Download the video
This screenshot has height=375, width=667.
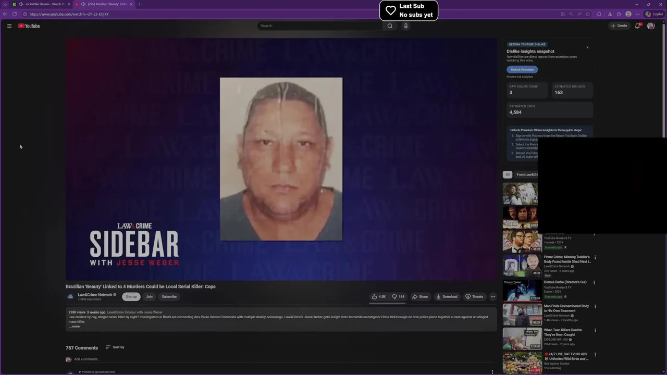coord(447,296)
